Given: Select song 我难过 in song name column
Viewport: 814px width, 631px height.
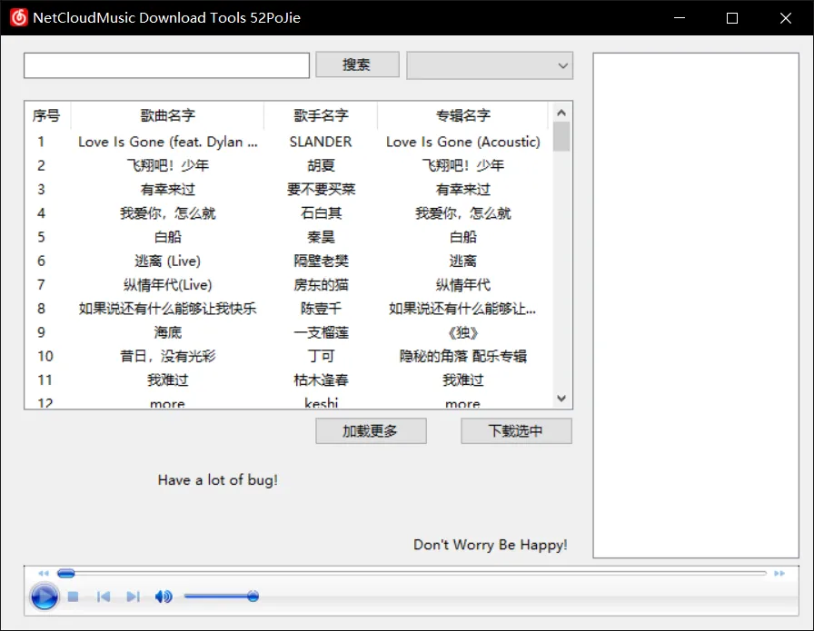Looking at the screenshot, I should pyautogui.click(x=168, y=380).
